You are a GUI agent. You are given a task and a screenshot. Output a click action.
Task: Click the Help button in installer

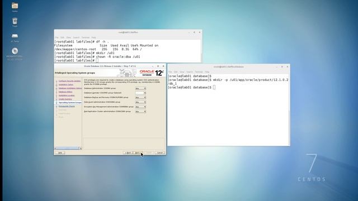60,152
